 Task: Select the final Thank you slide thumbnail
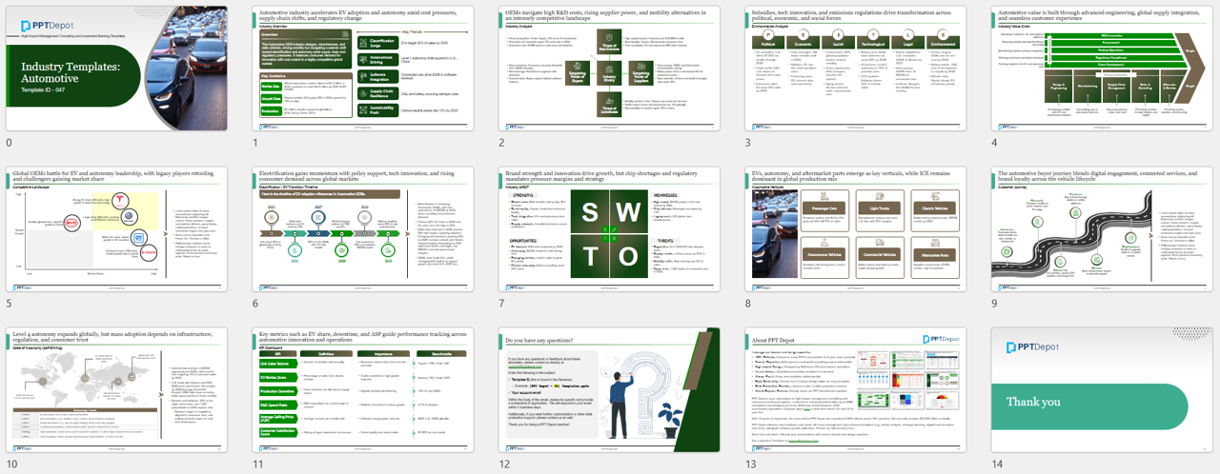pyautogui.click(x=1100, y=391)
